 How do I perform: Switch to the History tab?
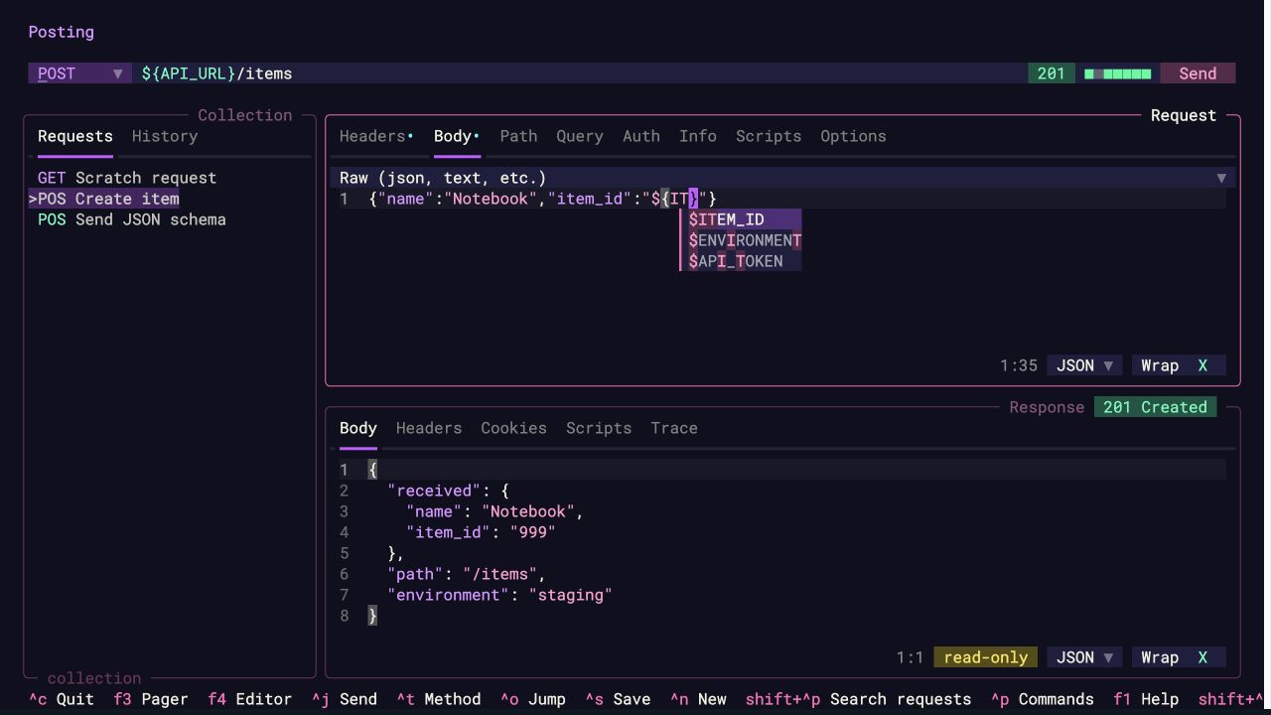[x=165, y=136]
